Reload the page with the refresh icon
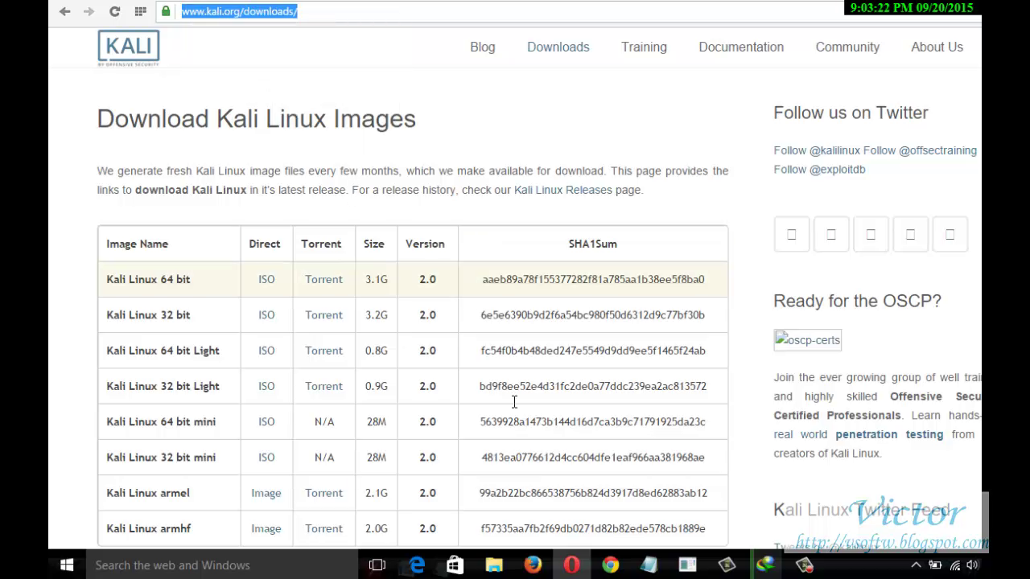1030x579 pixels. [114, 11]
